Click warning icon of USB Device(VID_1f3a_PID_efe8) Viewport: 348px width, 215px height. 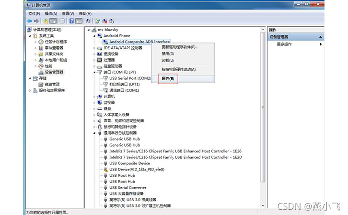click(x=106, y=170)
